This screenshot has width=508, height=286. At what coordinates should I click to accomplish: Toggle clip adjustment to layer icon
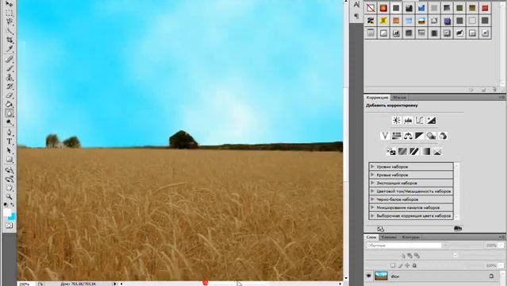point(458,229)
